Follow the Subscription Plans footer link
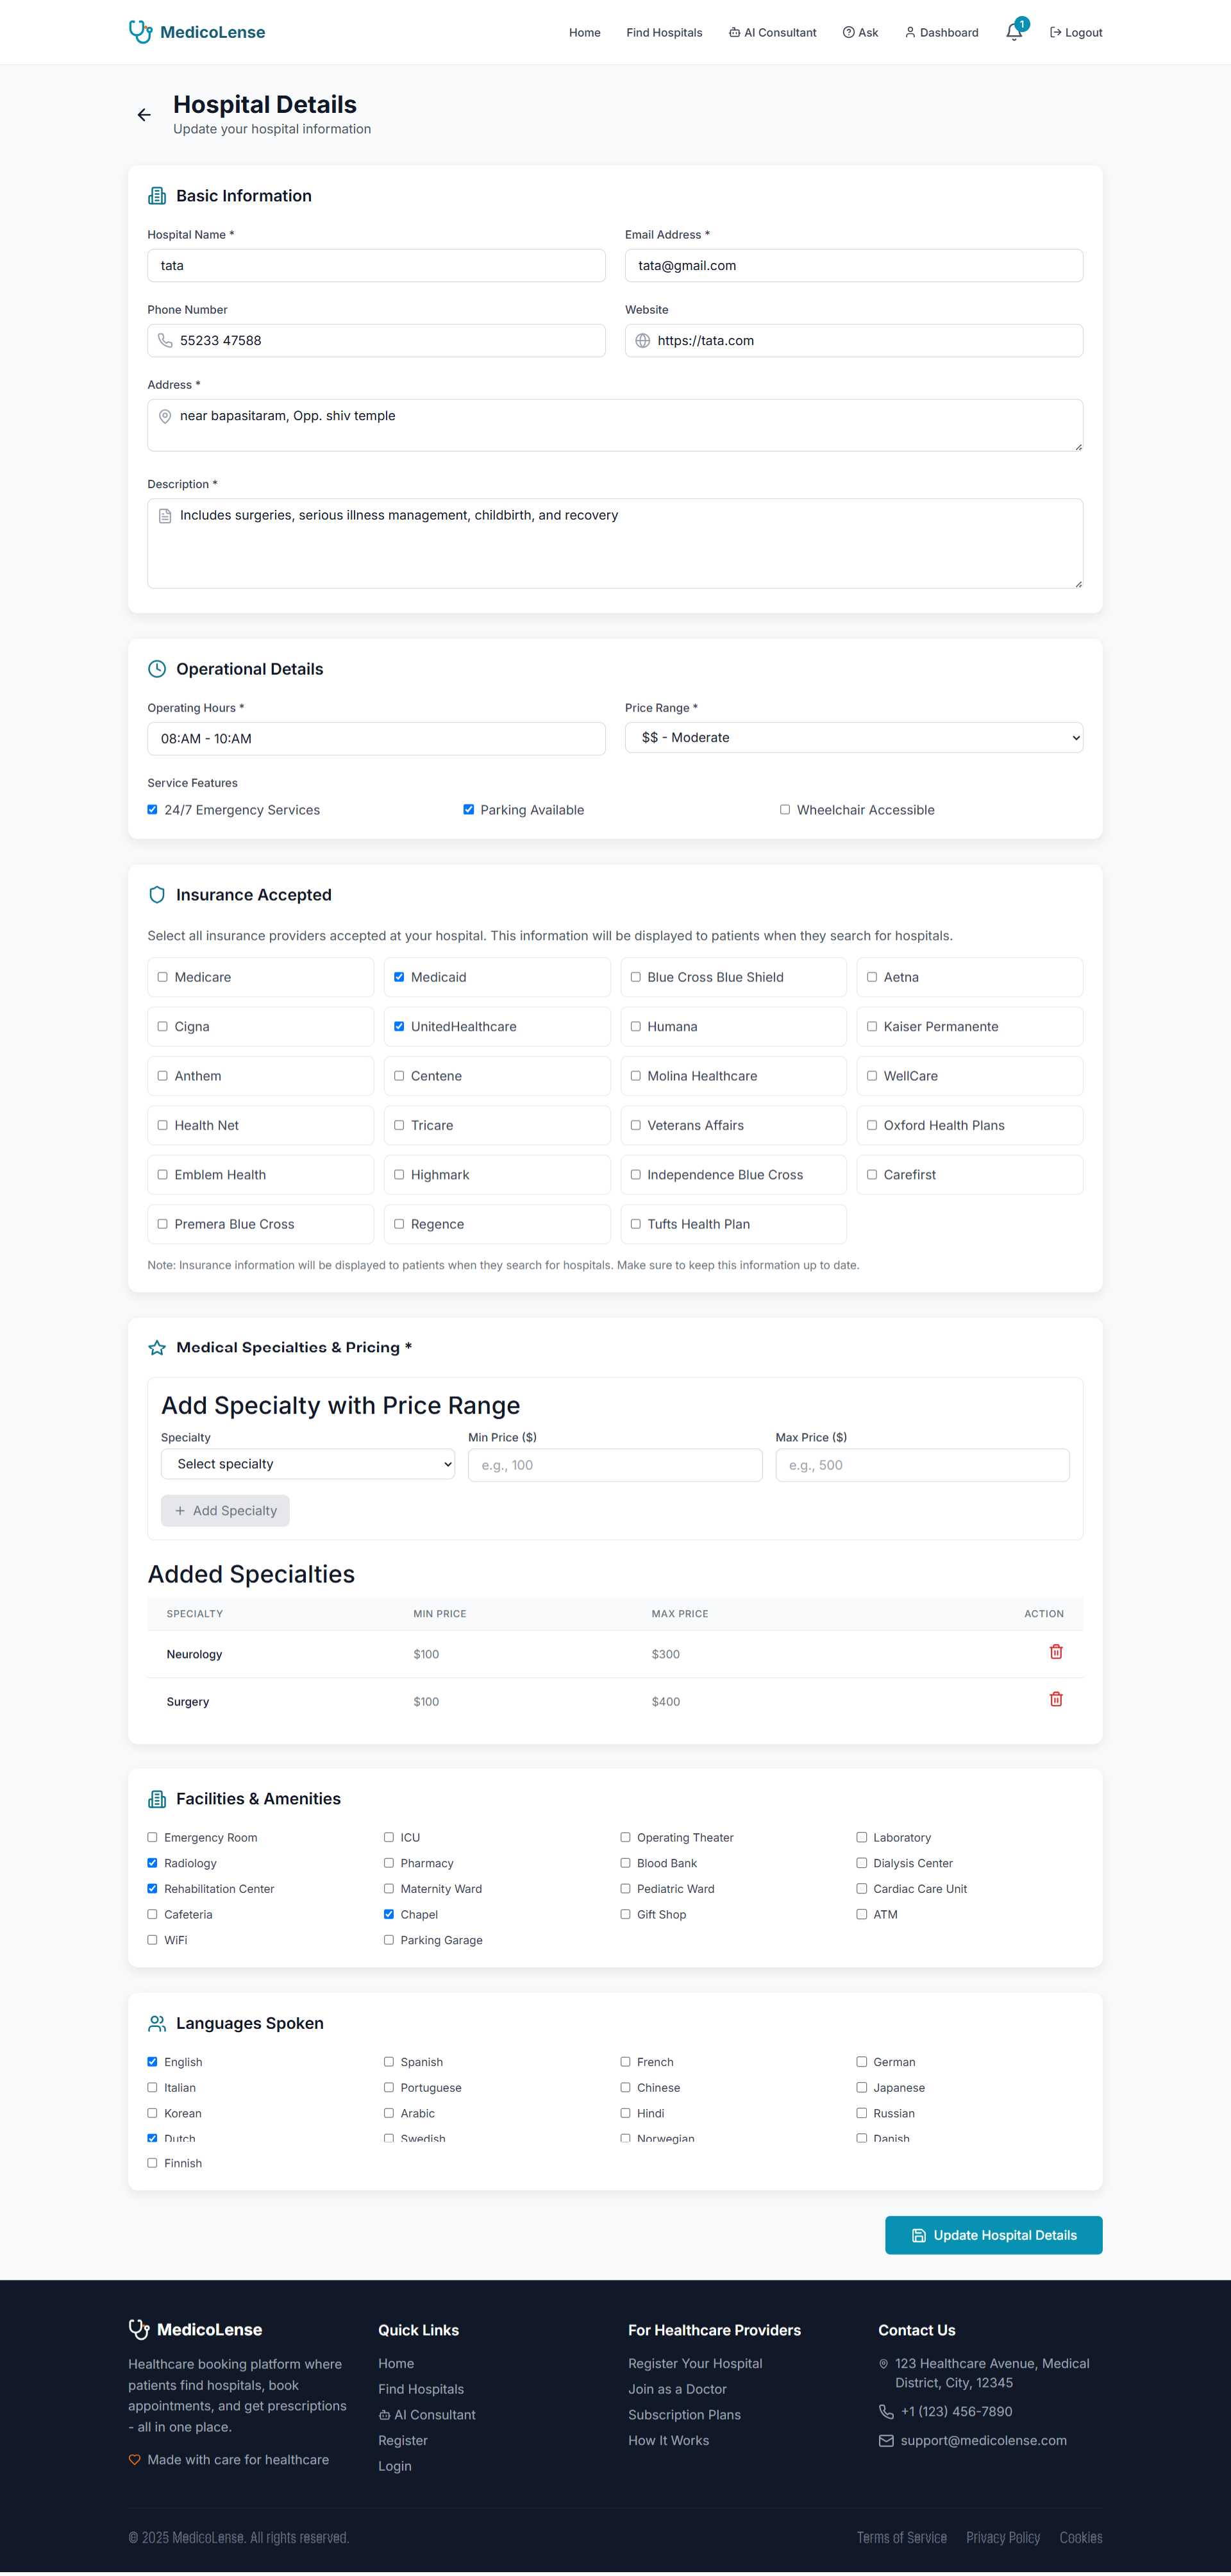Screen dimensions: 1231x2576 [683, 2415]
